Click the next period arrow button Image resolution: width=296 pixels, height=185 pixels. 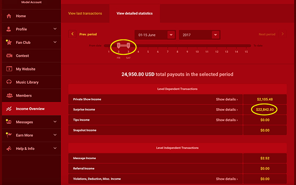coord(283,34)
